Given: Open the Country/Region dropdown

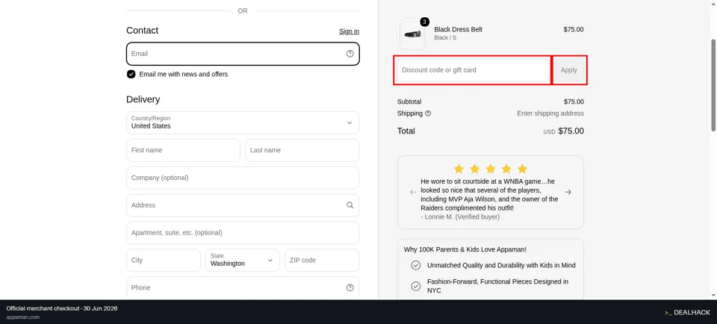Looking at the screenshot, I should point(243,122).
